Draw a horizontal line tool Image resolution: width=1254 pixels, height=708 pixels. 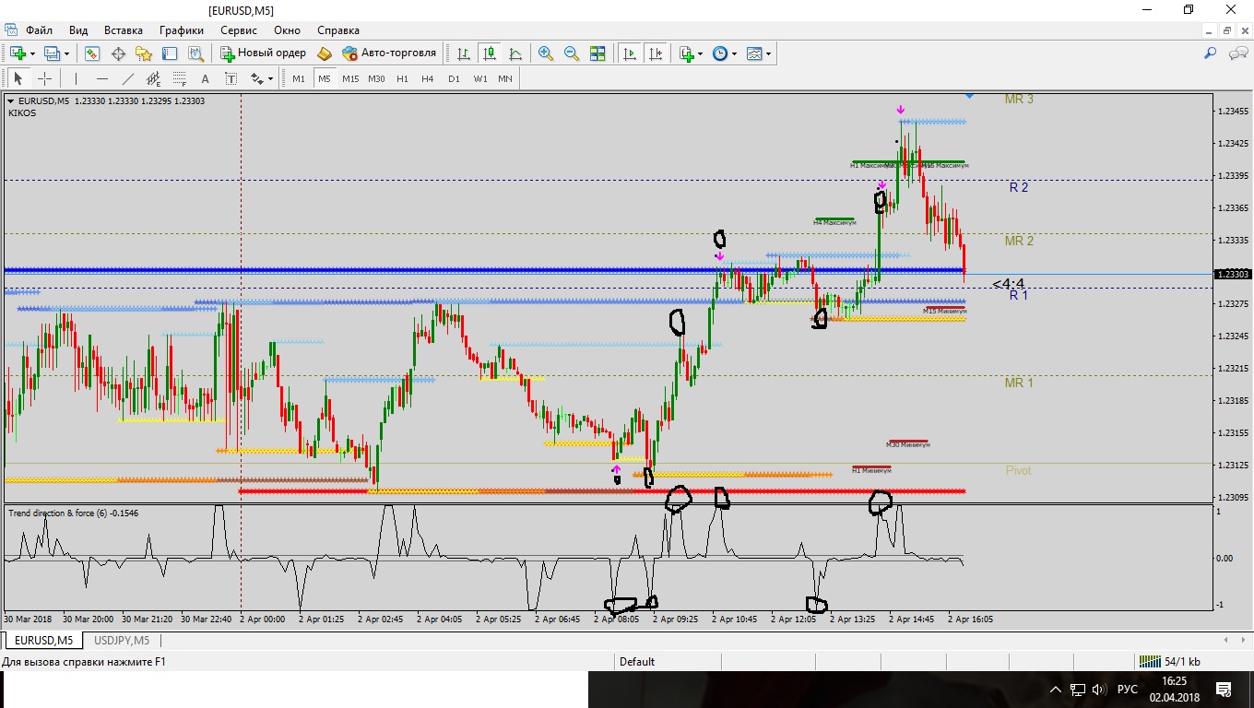(101, 78)
